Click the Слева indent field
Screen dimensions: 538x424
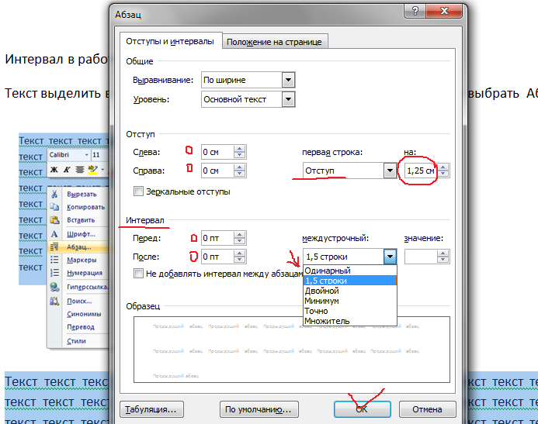click(217, 152)
